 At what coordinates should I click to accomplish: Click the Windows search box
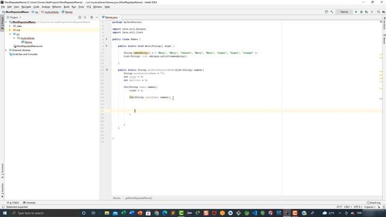click(x=45, y=213)
